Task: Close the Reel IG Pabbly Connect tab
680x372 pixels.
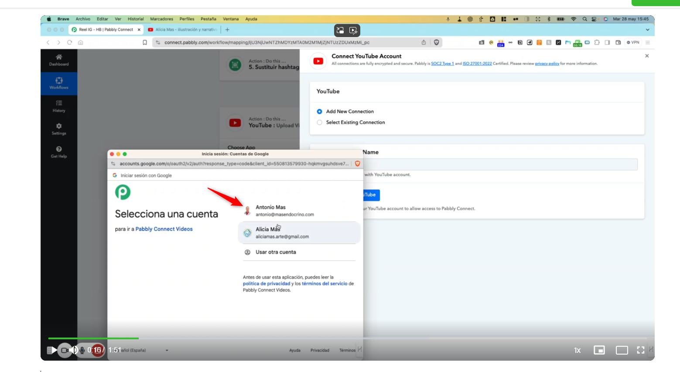Action: coord(139,30)
